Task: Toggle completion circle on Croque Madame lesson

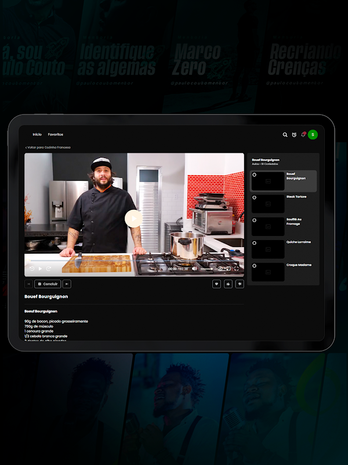Action: point(254,266)
